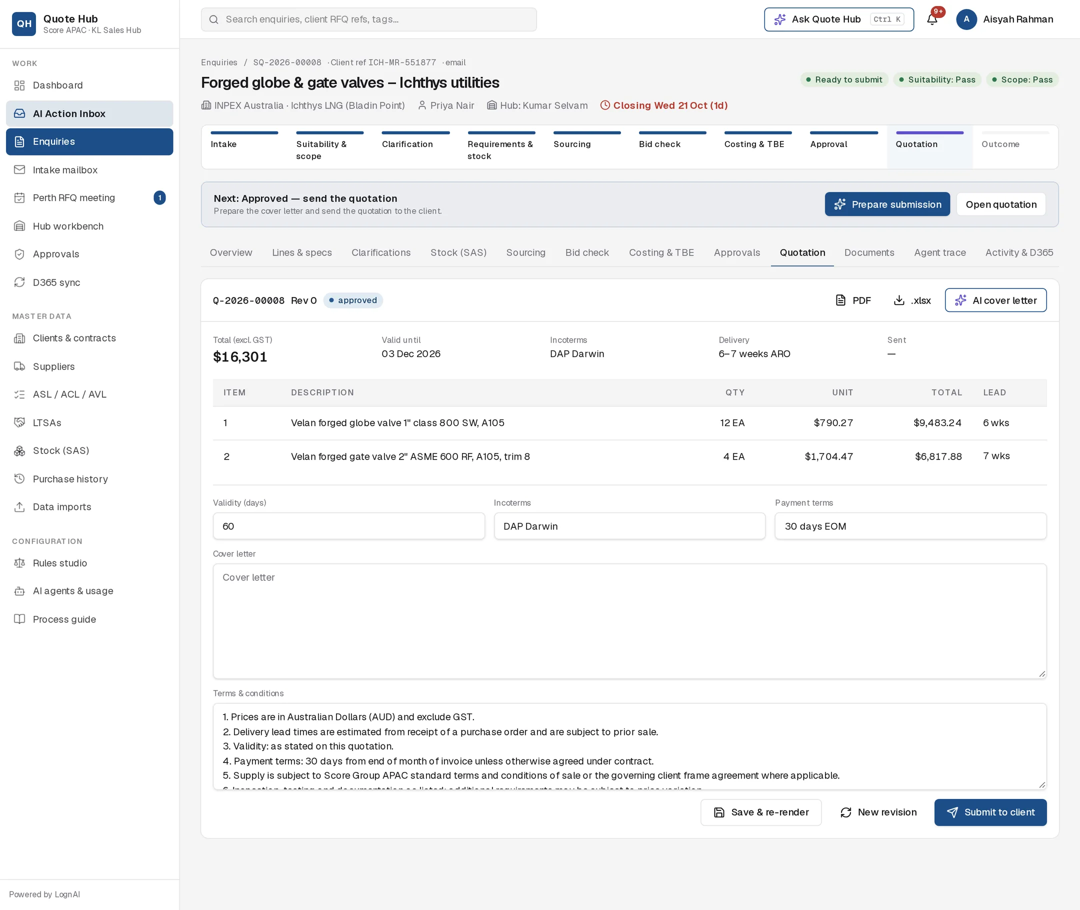The width and height of the screenshot is (1080, 910).
Task: Click the Enquiries breadcrumb link
Action: click(x=219, y=62)
